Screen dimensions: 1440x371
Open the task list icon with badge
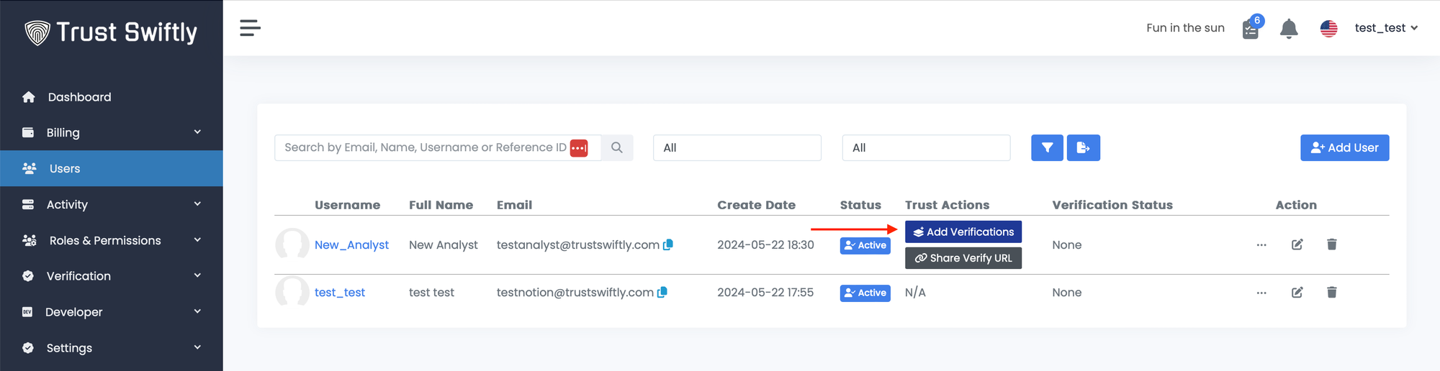tap(1251, 29)
